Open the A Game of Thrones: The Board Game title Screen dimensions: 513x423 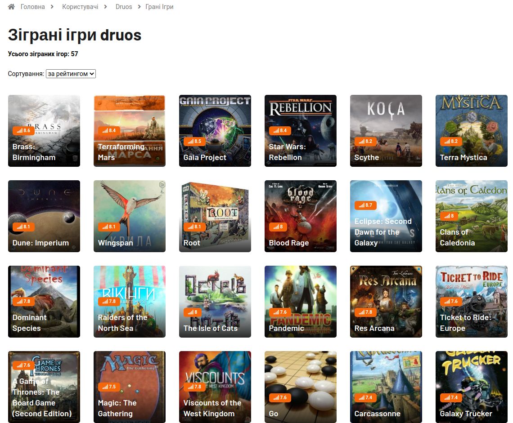pos(42,397)
